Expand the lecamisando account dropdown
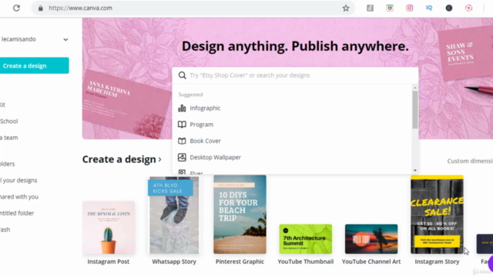493x277 pixels. click(x=65, y=39)
